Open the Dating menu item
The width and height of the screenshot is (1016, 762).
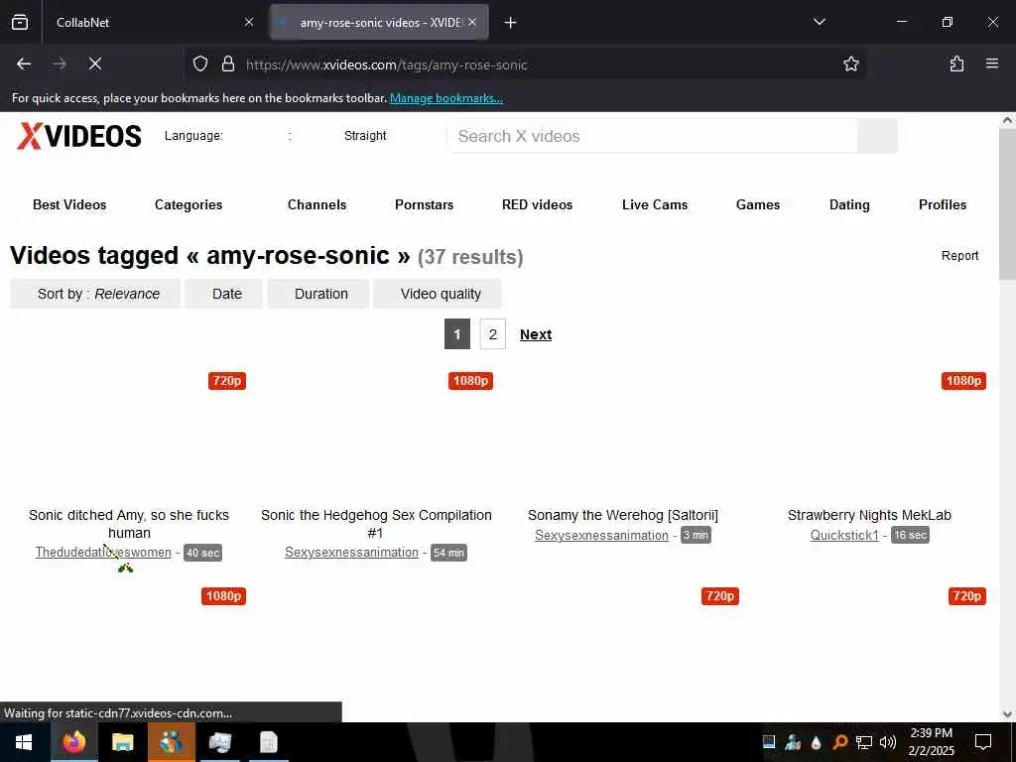pyautogui.click(x=849, y=204)
